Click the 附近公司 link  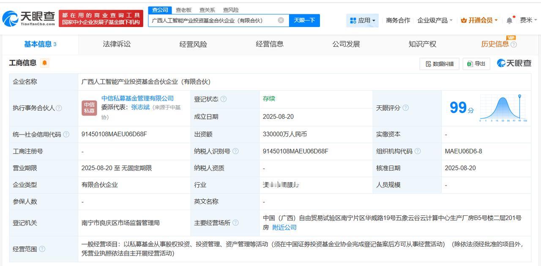[284, 228]
